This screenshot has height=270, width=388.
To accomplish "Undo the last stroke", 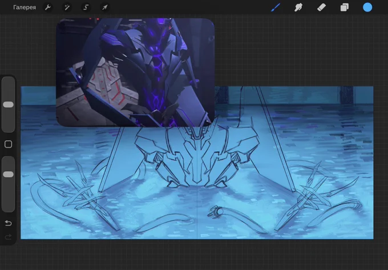I will [x=8, y=223].
